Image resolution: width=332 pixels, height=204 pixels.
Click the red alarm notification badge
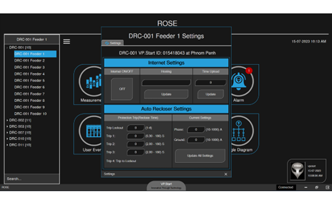coord(249,71)
